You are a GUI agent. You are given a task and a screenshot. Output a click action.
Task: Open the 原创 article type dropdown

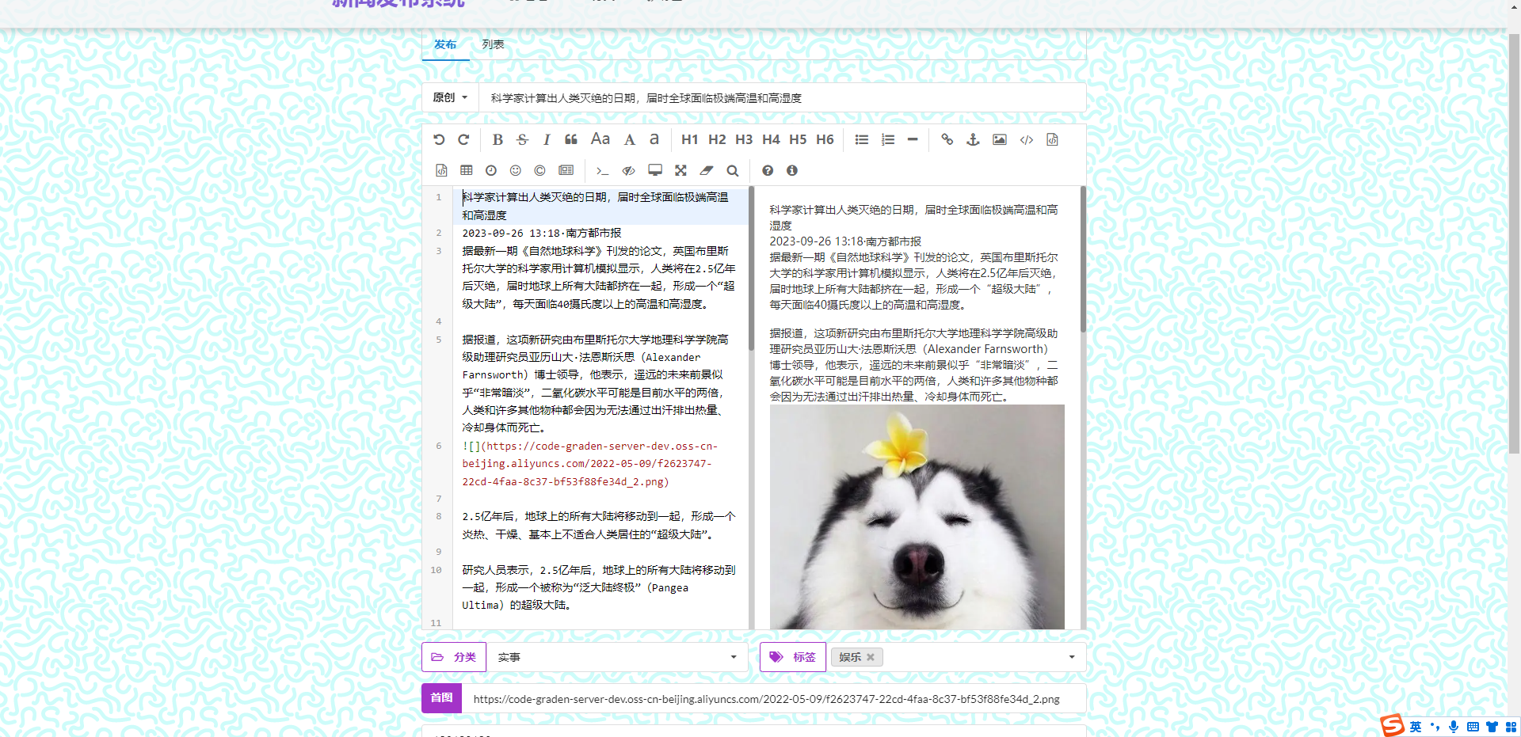[x=450, y=97]
